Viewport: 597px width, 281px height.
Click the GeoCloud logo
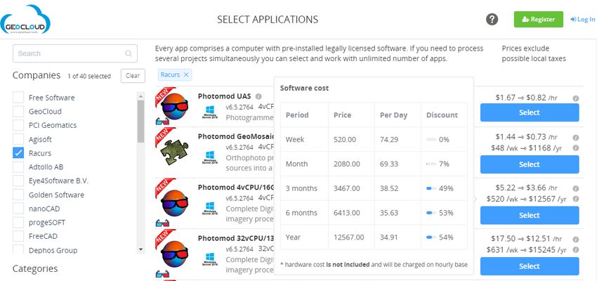pyautogui.click(x=25, y=20)
